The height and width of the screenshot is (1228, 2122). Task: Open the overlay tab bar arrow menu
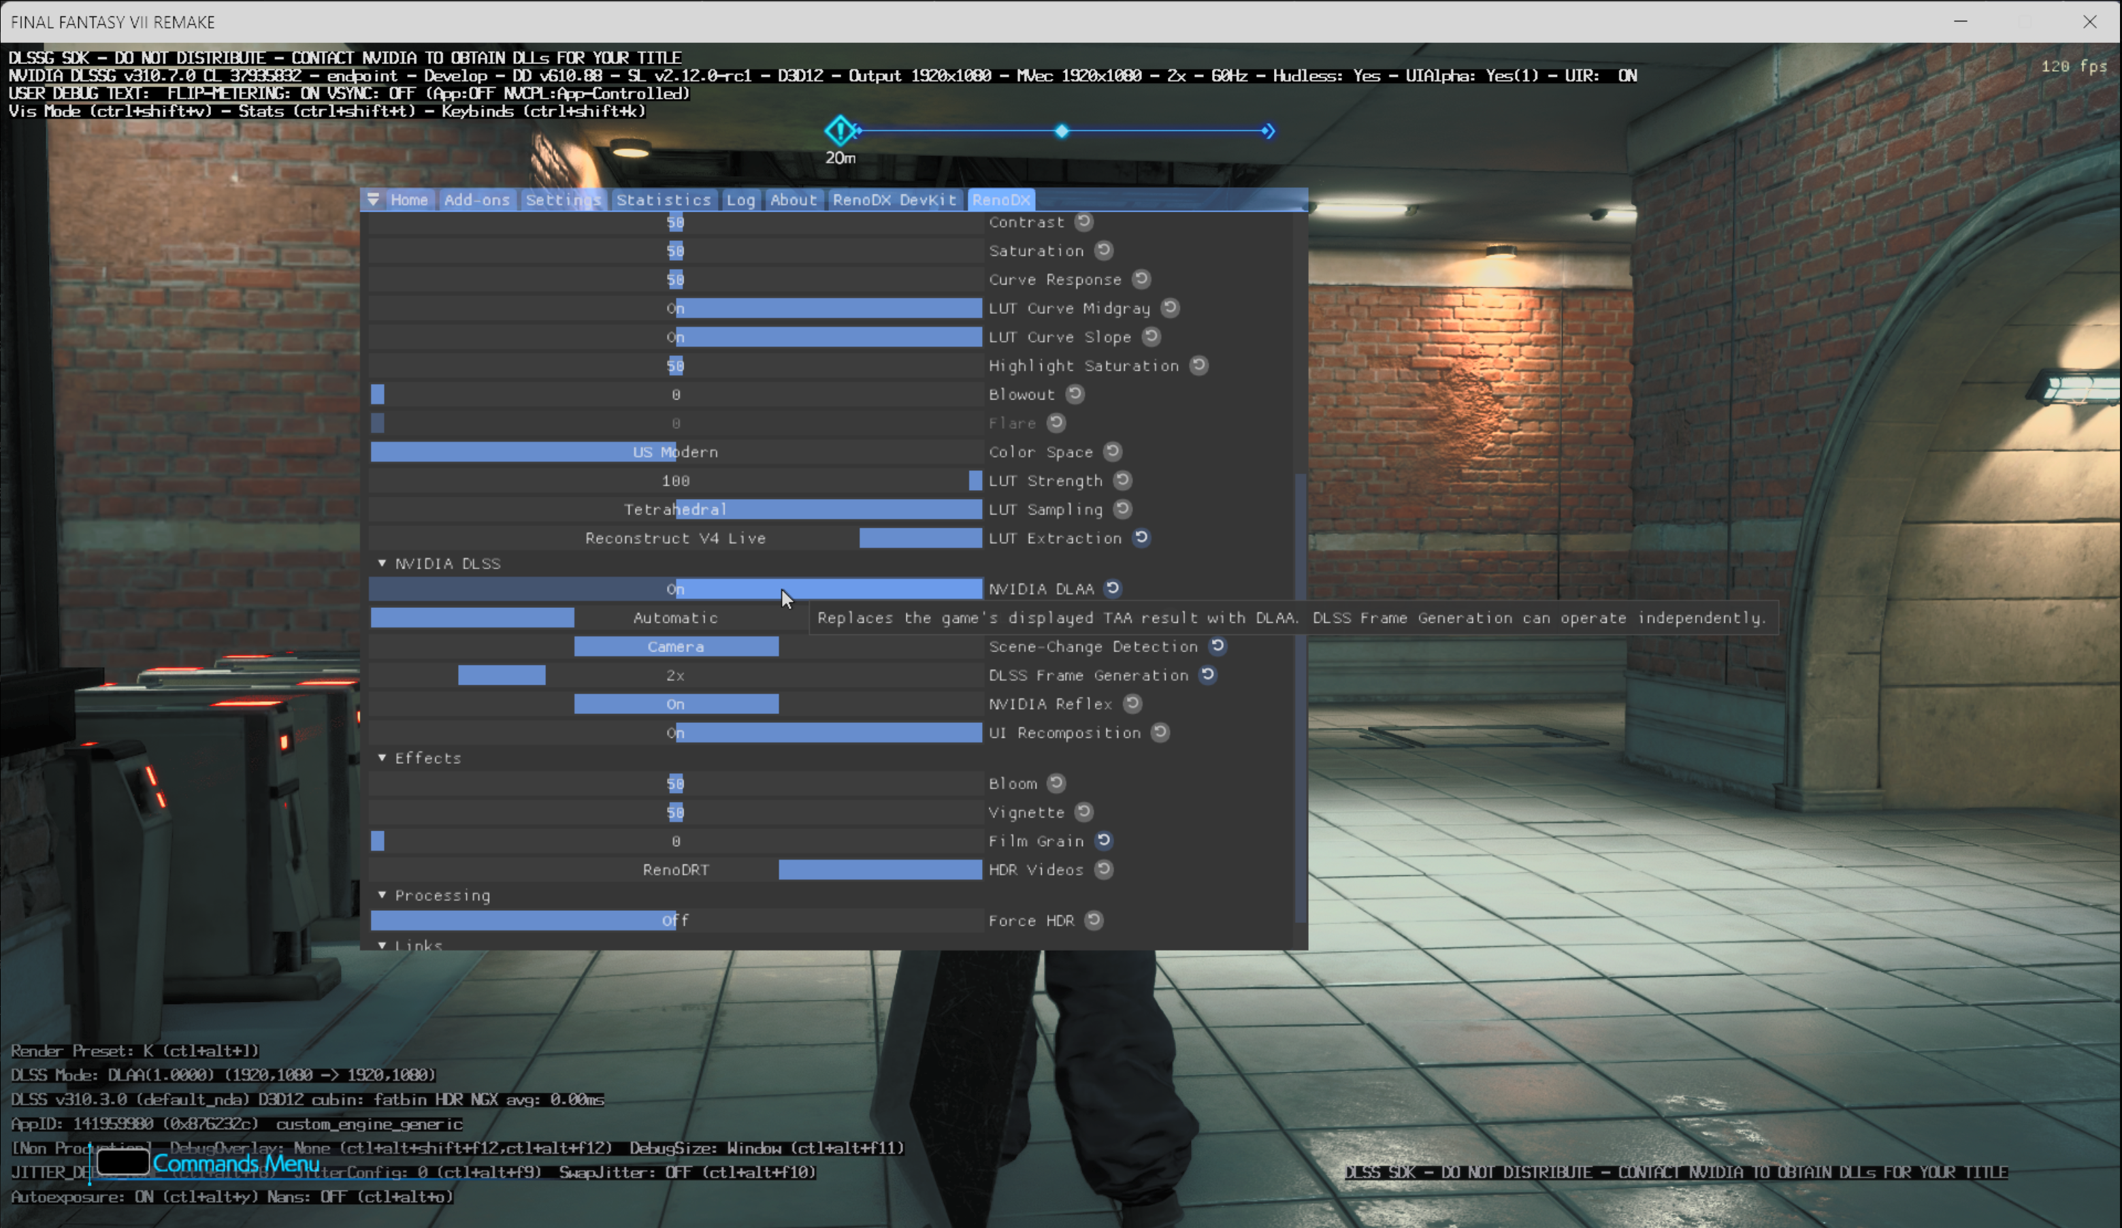373,199
